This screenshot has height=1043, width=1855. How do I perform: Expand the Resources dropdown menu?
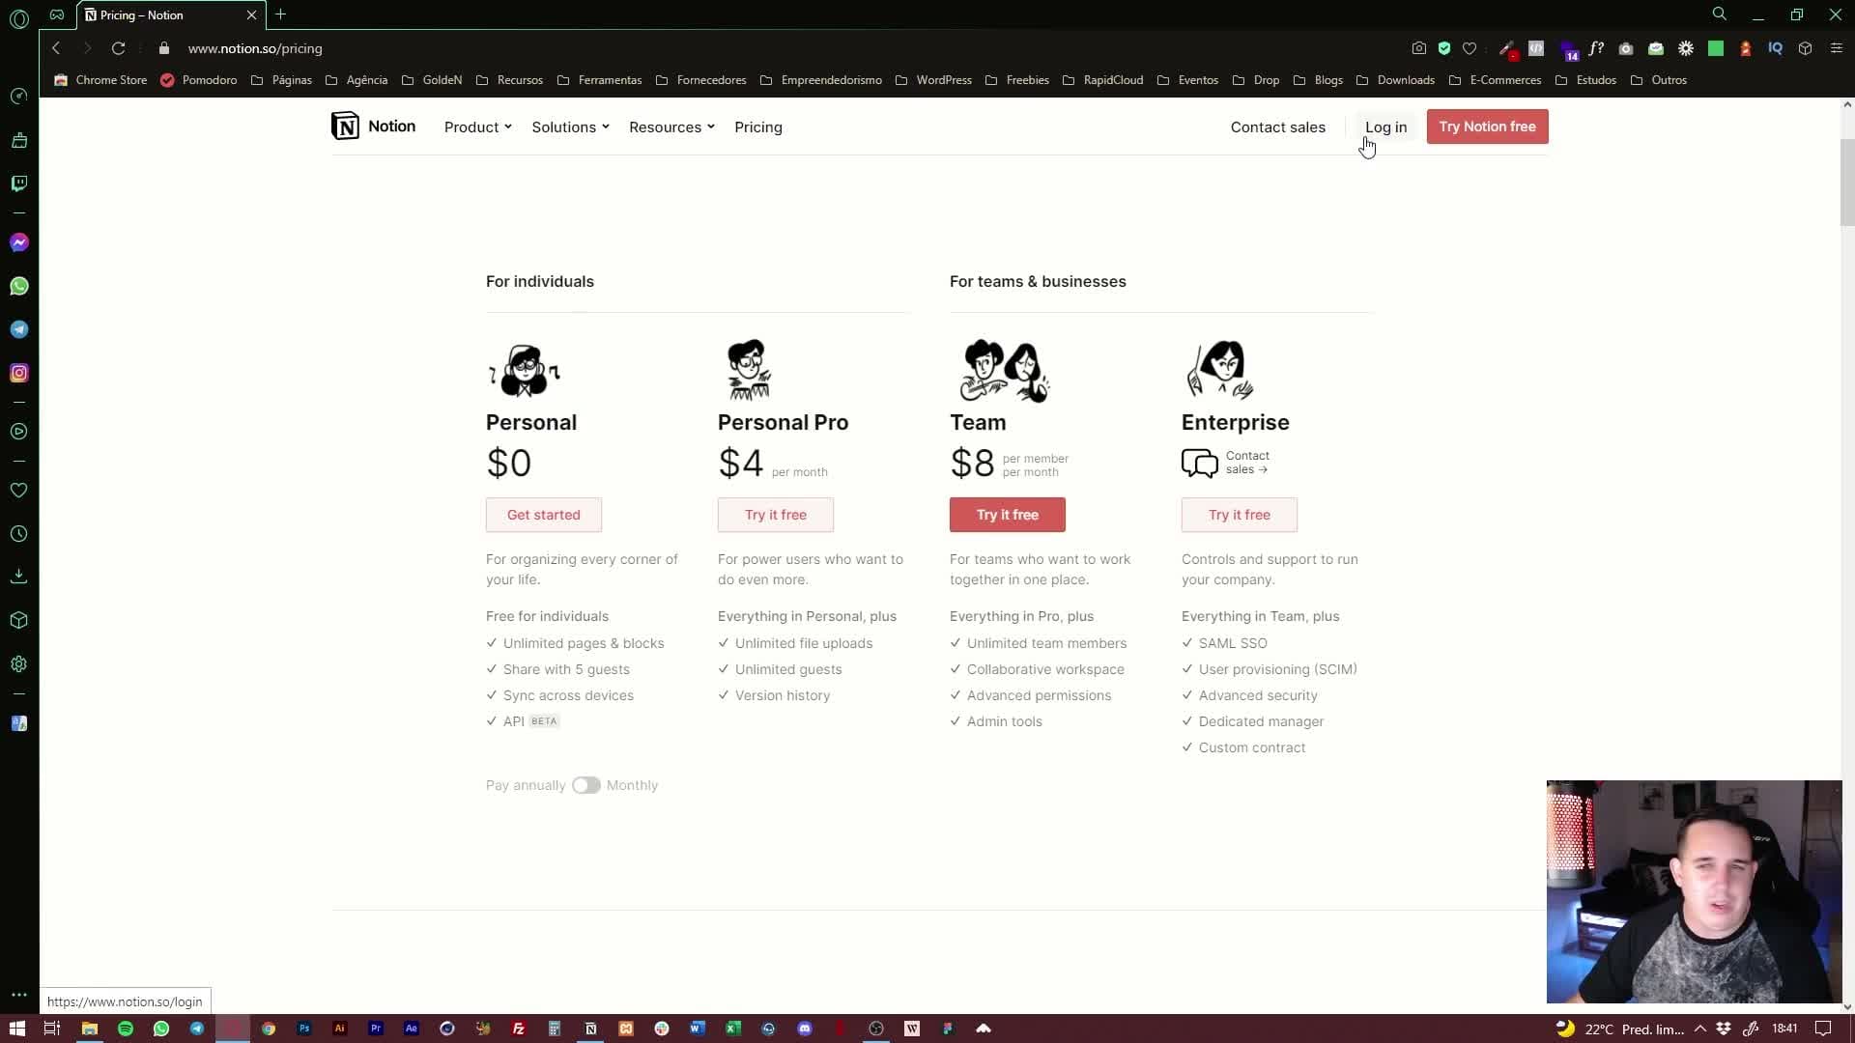[x=671, y=127]
